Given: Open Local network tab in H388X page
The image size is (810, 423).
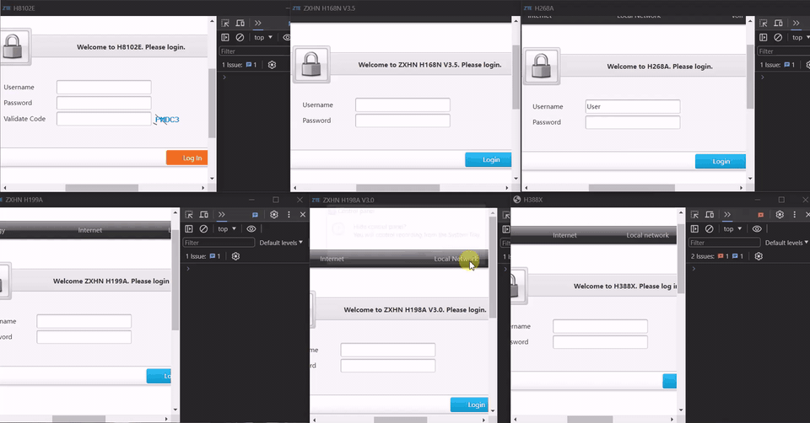Looking at the screenshot, I should click(x=647, y=235).
